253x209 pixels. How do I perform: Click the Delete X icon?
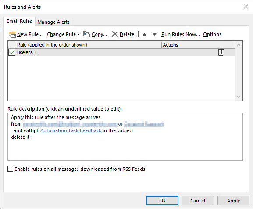(115, 34)
